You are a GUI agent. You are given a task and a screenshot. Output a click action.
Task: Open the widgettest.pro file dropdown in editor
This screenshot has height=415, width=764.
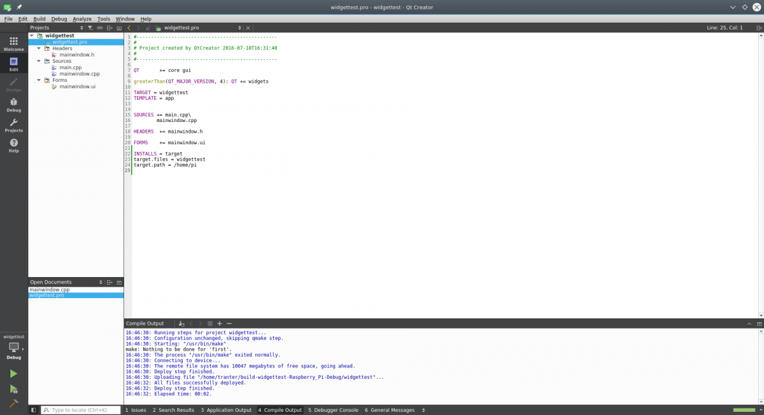[239, 28]
